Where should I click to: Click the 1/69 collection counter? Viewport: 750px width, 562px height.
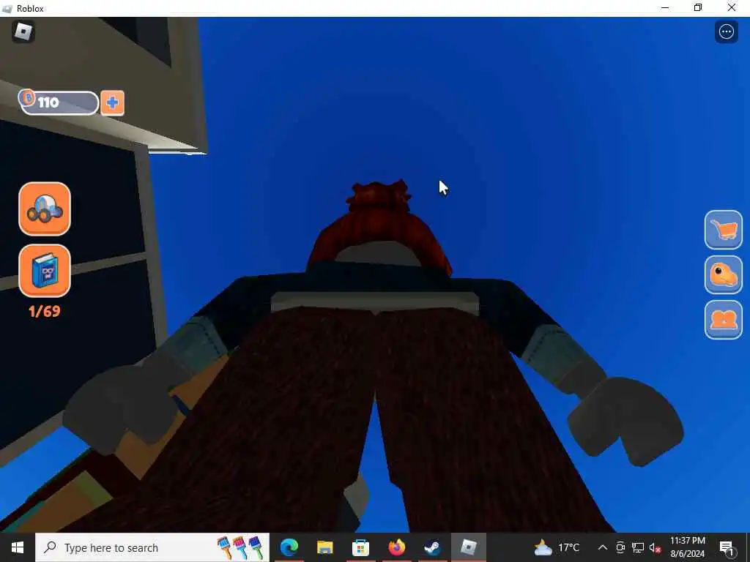click(x=45, y=311)
